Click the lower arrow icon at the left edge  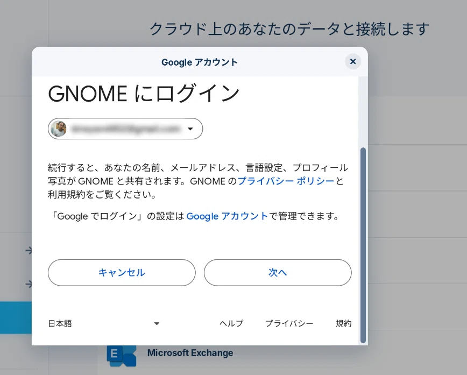click(x=29, y=284)
